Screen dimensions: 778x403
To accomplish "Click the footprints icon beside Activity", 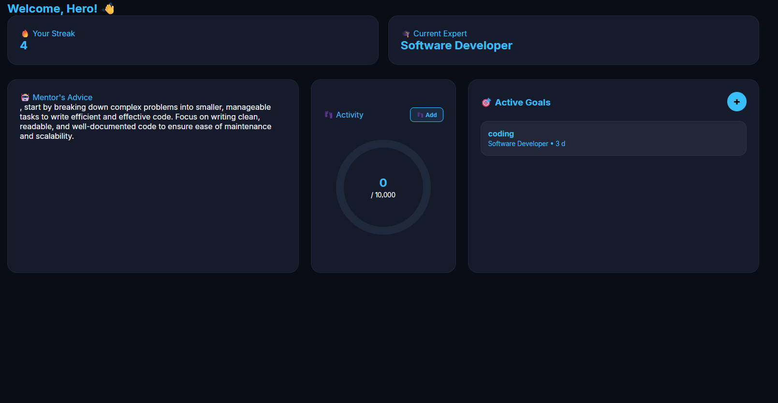I will click(329, 115).
